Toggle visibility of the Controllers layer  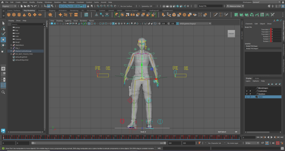[x=247, y=91]
